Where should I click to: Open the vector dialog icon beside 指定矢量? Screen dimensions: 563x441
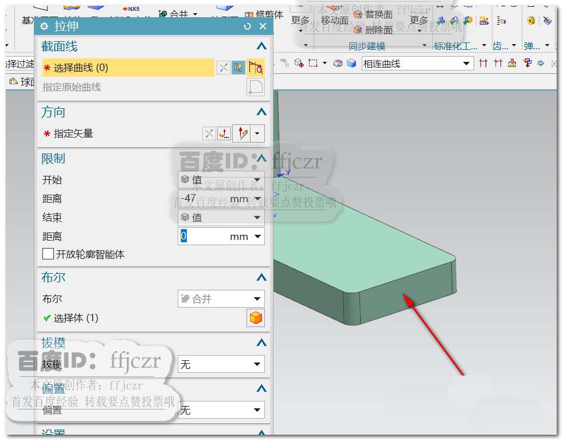tap(224, 133)
